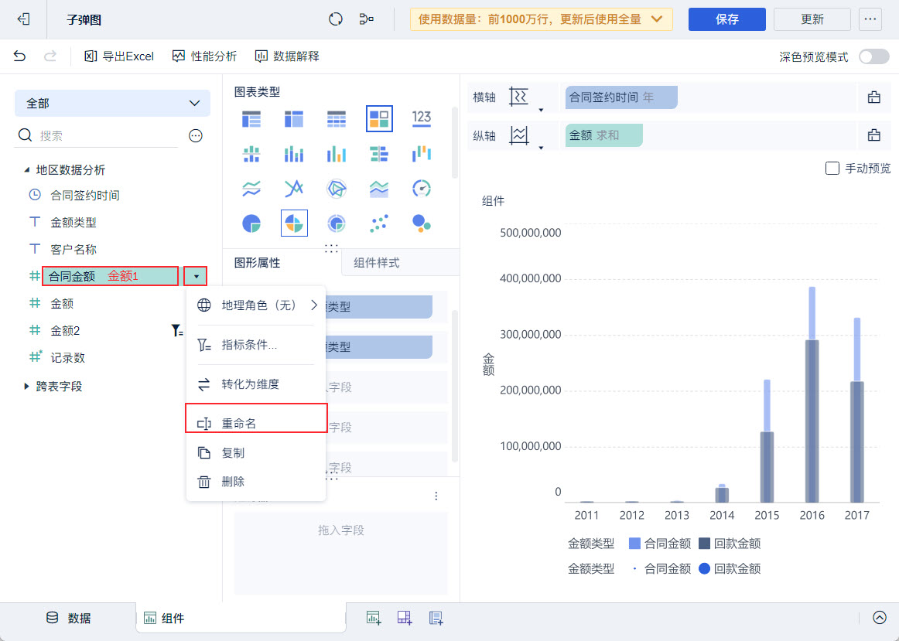Switch to the 数据 bottom tab
This screenshot has width=899, height=641.
[x=69, y=618]
